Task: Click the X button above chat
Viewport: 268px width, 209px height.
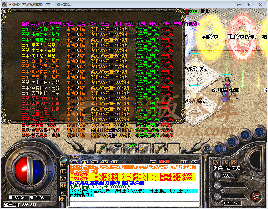Action: point(195,162)
